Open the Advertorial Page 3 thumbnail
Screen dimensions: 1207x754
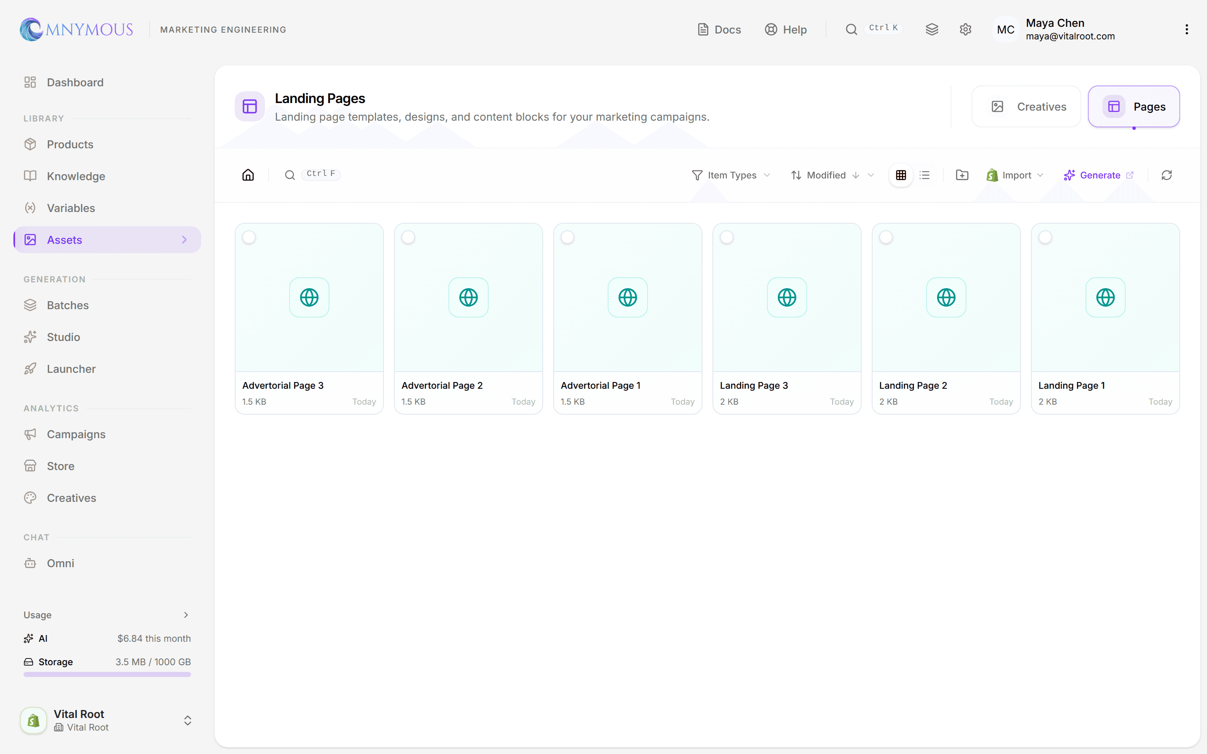[309, 297]
